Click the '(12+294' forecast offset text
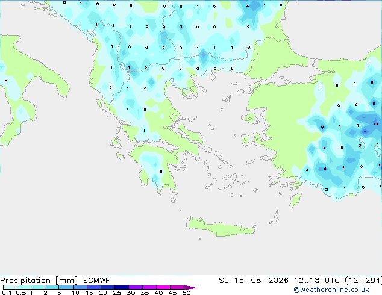 coord(363,281)
